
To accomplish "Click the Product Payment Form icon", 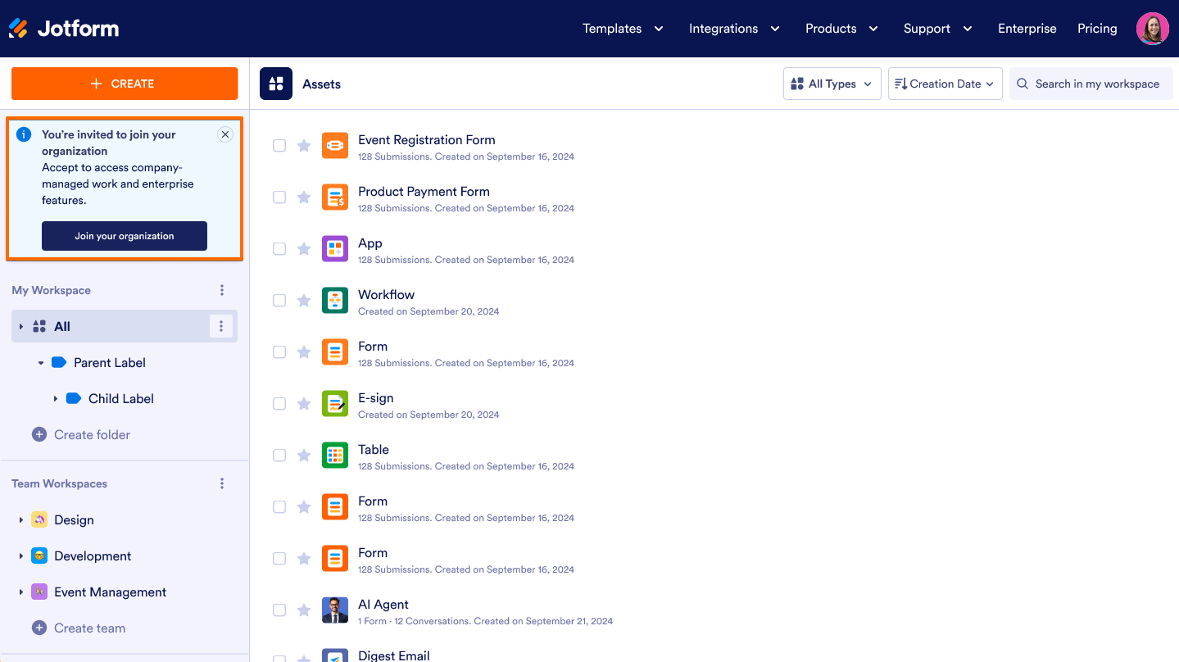I will click(335, 197).
